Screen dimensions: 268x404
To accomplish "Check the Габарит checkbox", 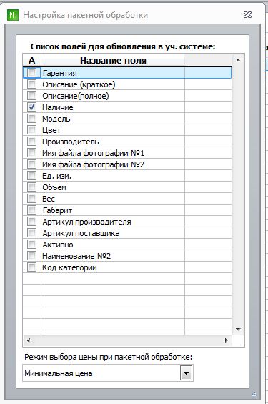I will coord(31,210).
